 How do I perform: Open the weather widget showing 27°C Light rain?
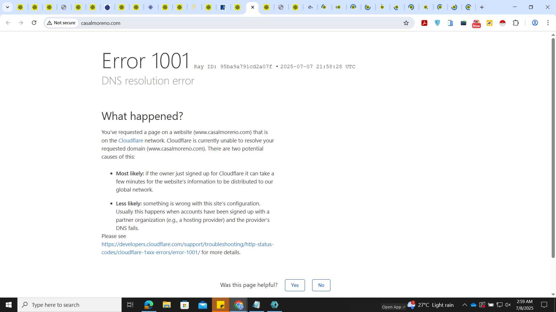click(431, 305)
